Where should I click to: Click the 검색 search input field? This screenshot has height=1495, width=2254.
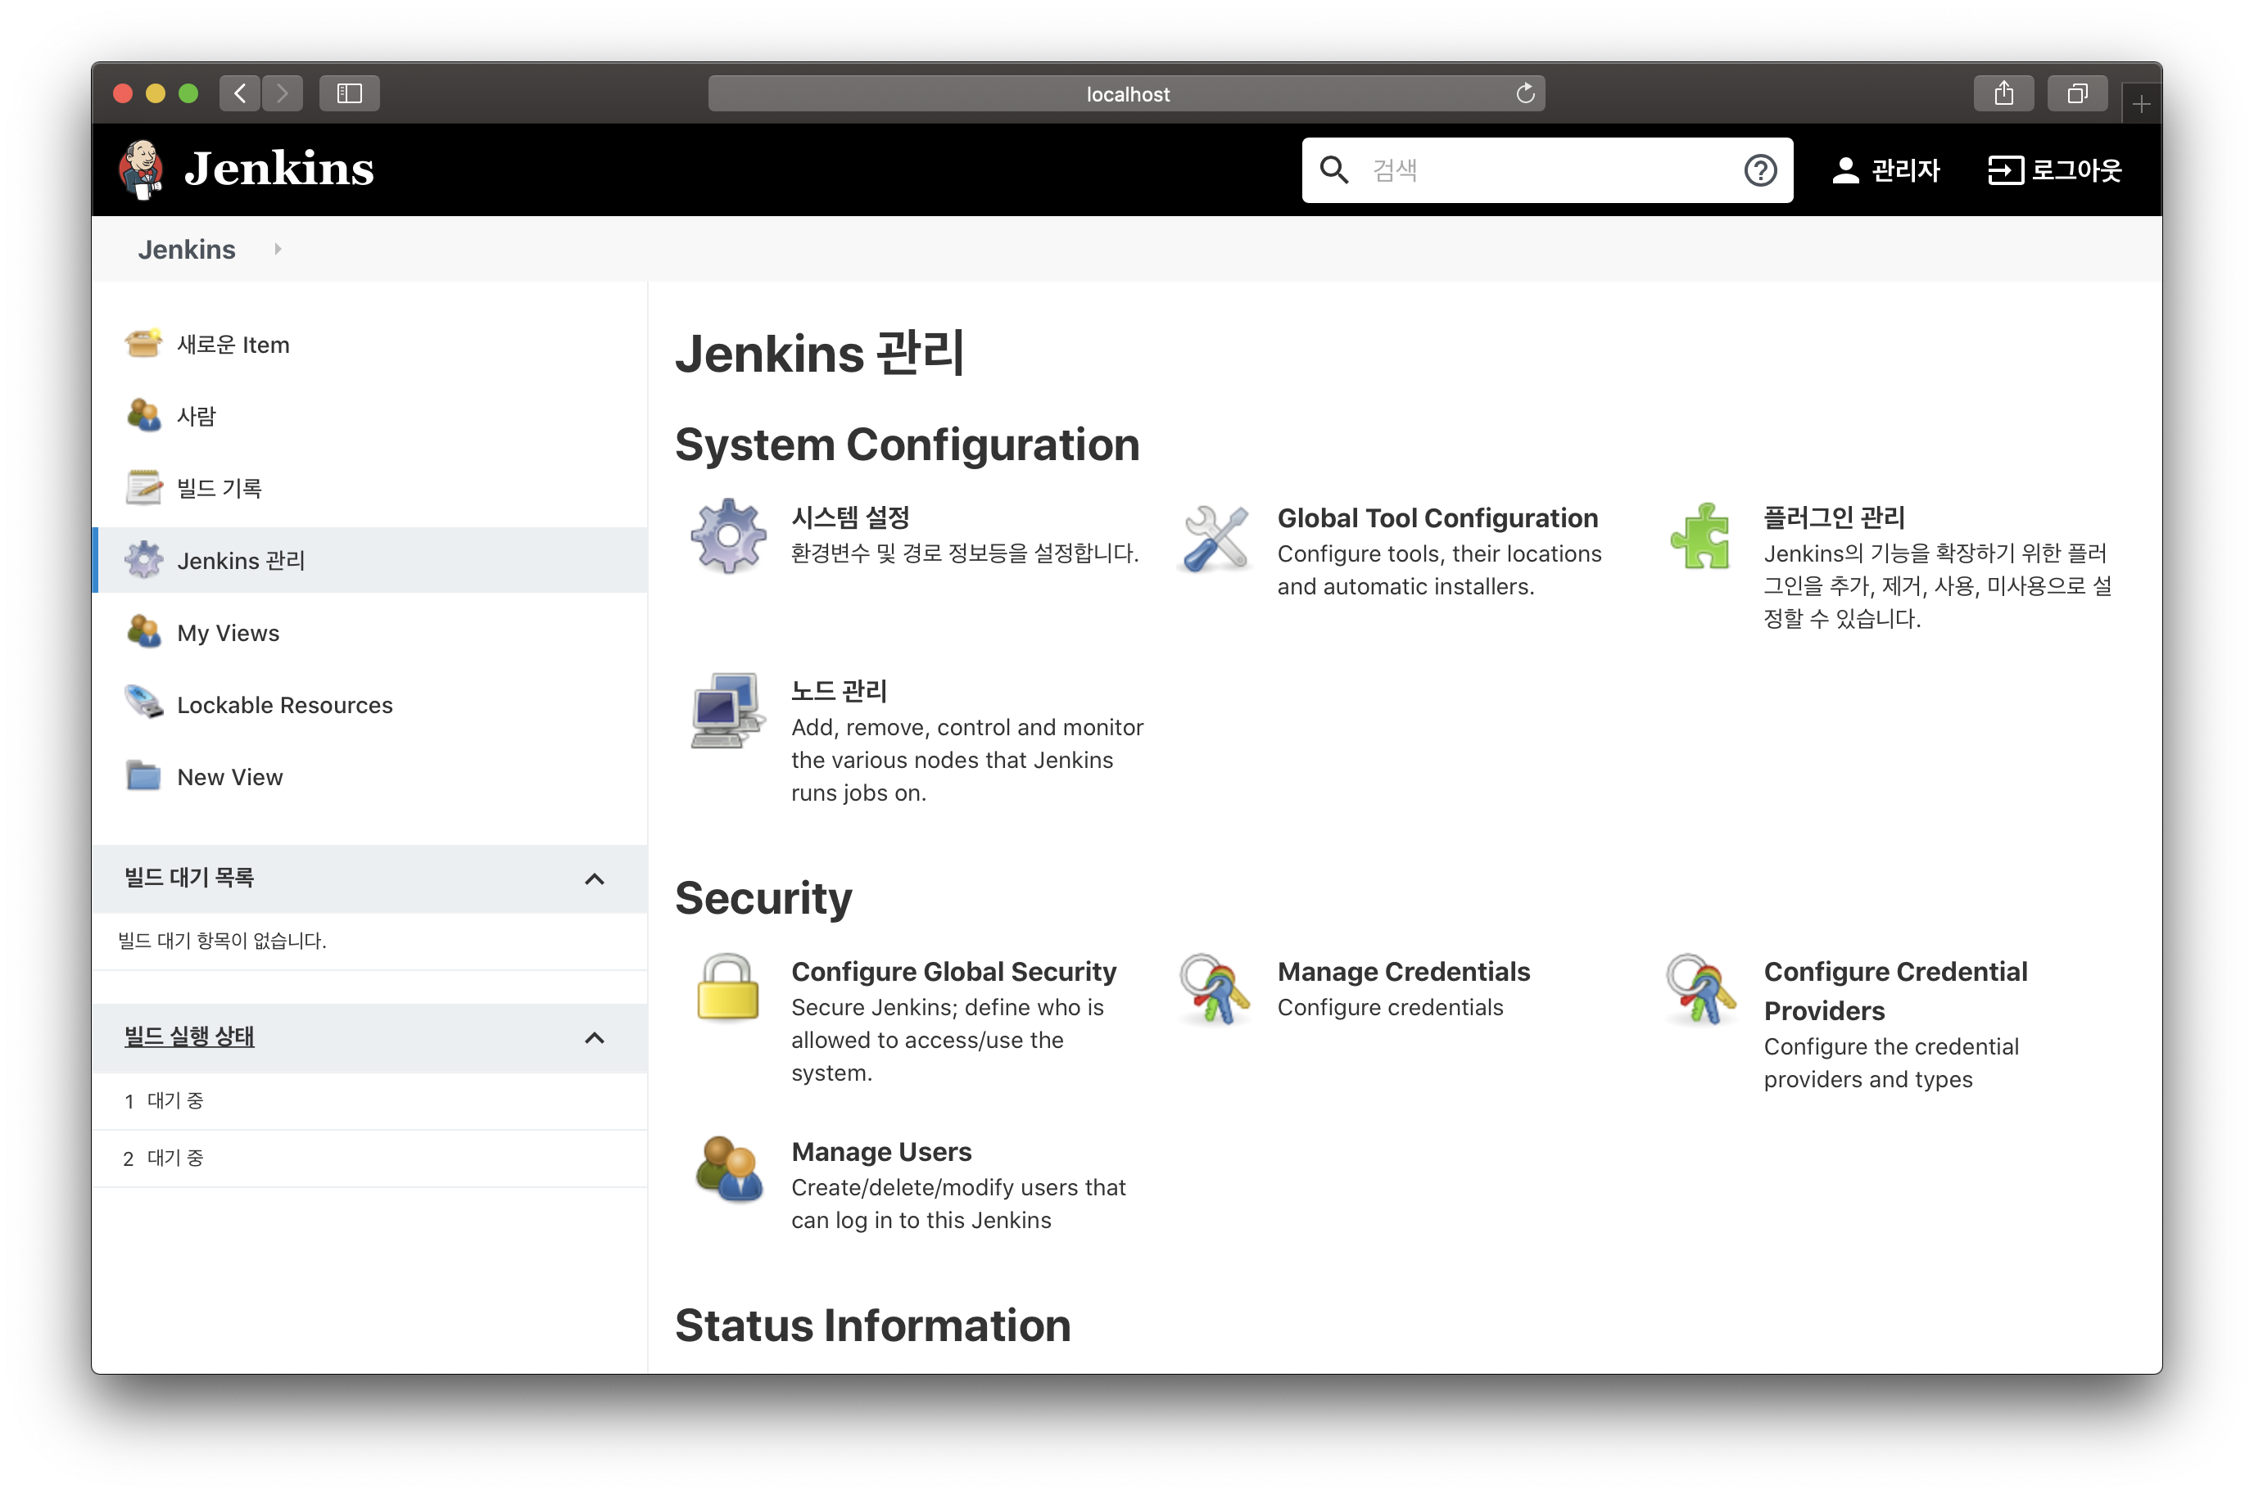click(x=1546, y=170)
